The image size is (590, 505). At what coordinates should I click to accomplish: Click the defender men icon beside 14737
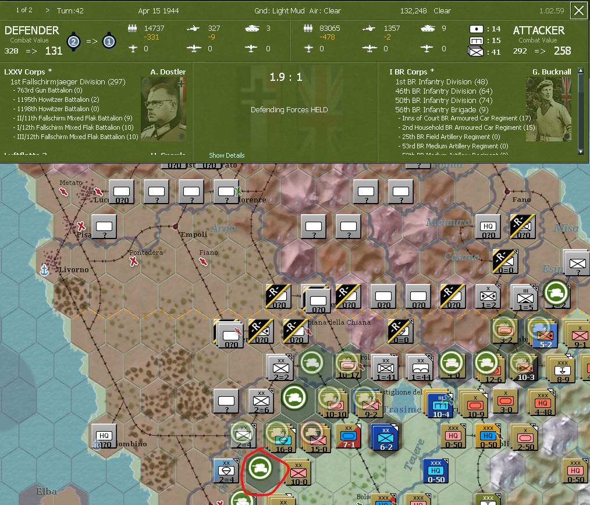tap(133, 29)
